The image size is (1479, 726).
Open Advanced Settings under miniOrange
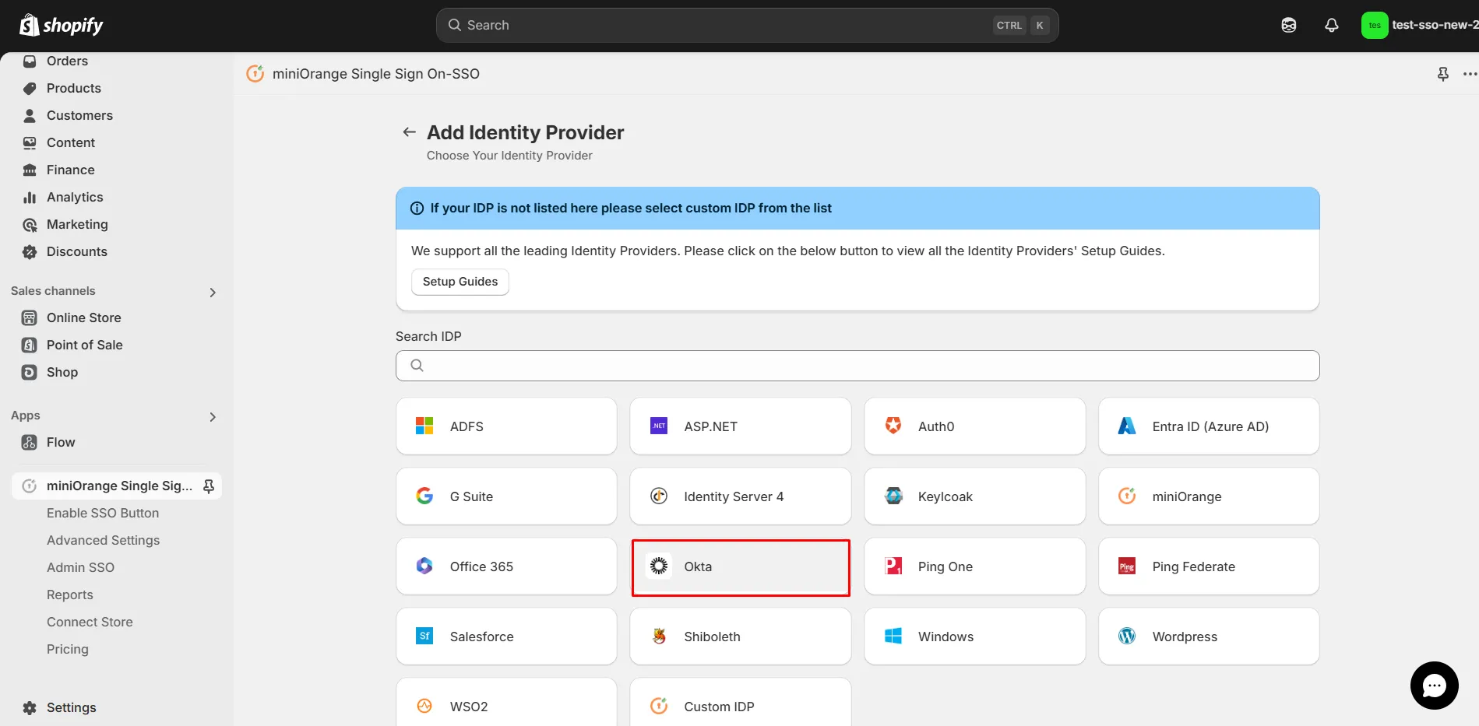click(x=103, y=540)
